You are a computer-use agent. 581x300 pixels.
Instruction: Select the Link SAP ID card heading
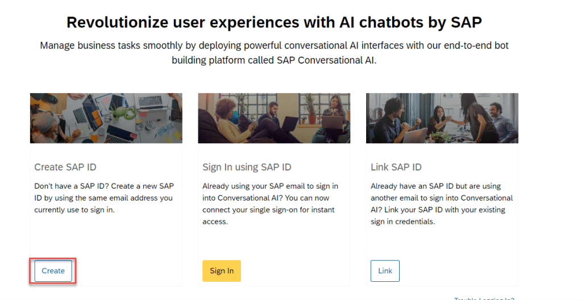[396, 167]
